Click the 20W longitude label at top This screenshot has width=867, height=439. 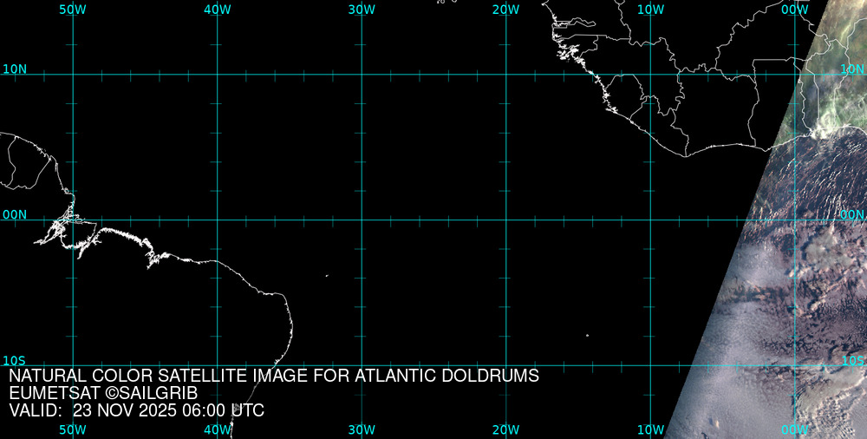click(505, 9)
